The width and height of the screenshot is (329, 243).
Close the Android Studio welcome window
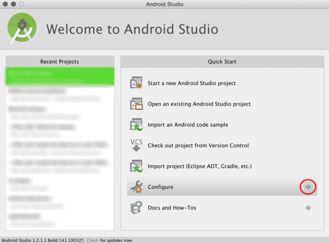(x=5, y=4)
